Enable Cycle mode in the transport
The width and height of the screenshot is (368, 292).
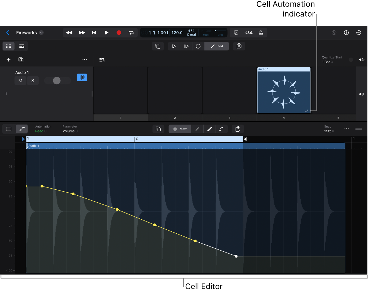[131, 32]
